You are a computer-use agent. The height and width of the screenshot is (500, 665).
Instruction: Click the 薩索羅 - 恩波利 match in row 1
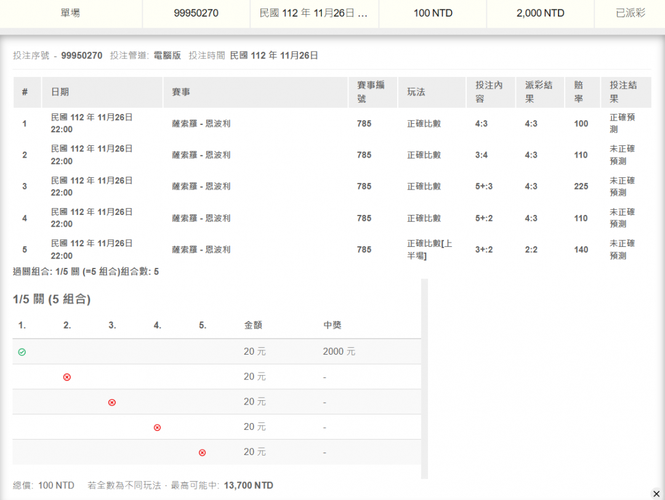click(201, 124)
